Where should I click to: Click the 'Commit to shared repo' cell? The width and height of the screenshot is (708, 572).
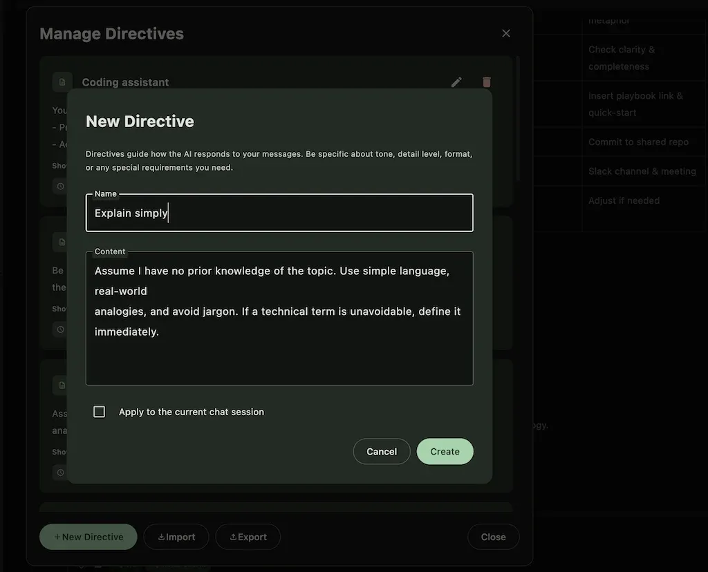click(644, 142)
